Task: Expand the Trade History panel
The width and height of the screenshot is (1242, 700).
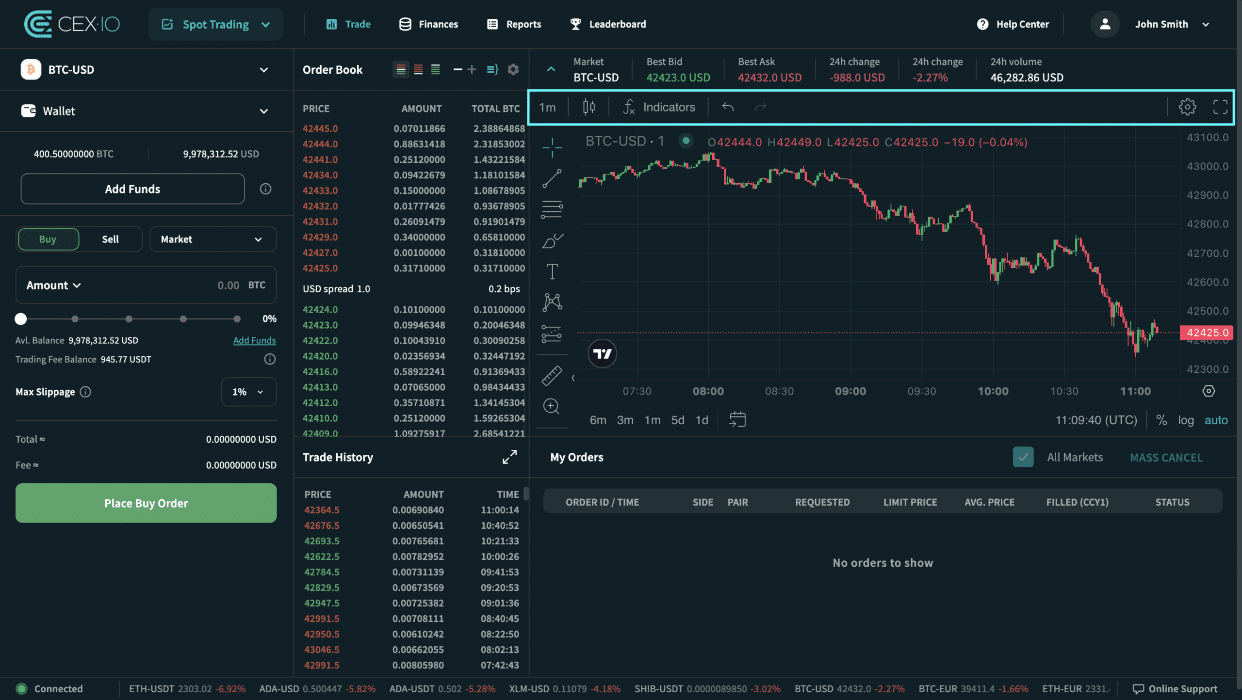Action: point(509,457)
